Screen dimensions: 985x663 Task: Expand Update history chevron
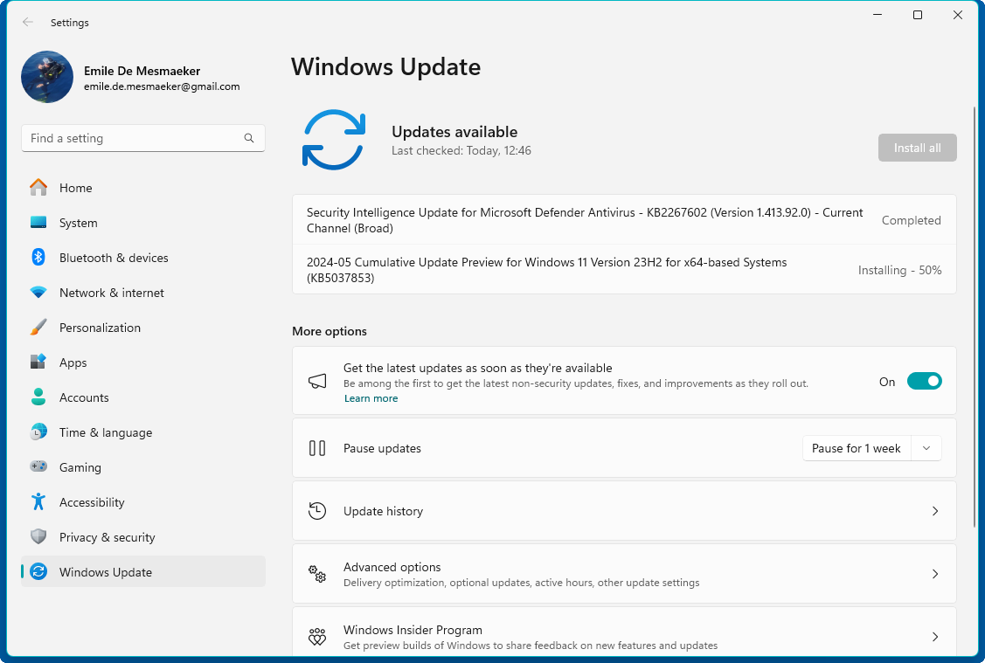click(935, 511)
